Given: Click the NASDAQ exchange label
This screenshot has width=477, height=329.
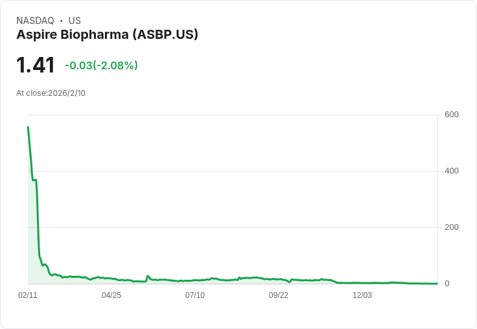Looking at the screenshot, I should [x=35, y=21].
